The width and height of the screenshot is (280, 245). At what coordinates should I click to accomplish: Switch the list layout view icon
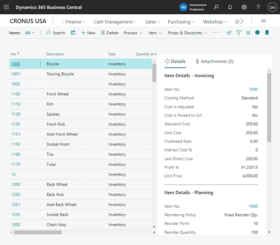coord(248,33)
